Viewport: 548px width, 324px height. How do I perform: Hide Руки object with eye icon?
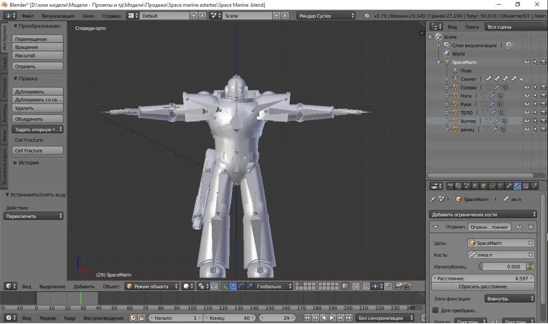point(527,104)
